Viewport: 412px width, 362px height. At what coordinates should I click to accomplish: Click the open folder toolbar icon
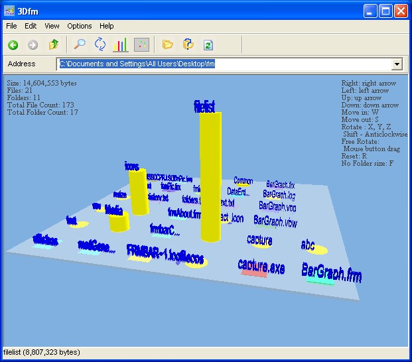(x=168, y=45)
